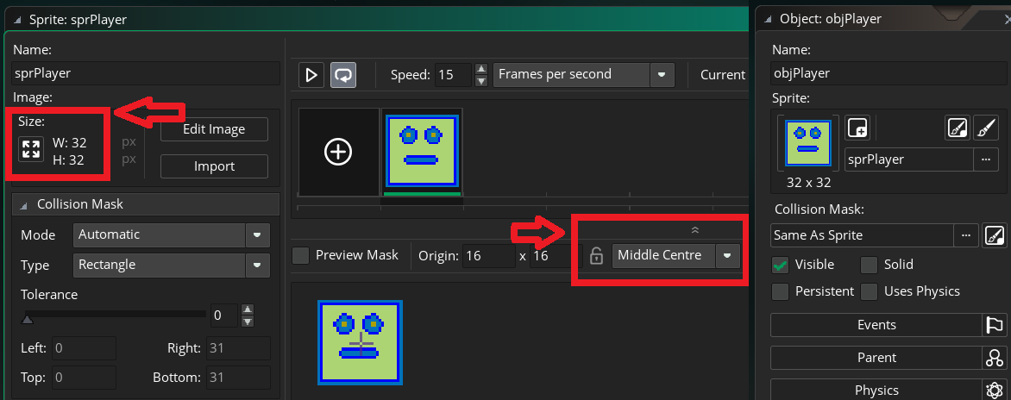Open the collision Mode Automatic dropdown
The height and width of the screenshot is (400, 1011).
pos(172,235)
